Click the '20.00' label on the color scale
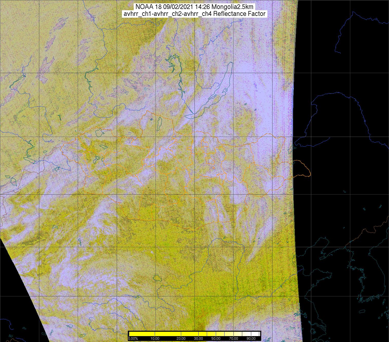The height and width of the screenshot is (342, 389). click(x=181, y=338)
